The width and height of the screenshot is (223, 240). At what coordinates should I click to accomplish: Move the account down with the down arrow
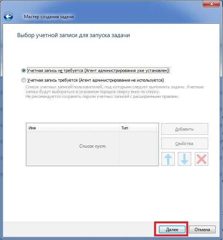click(x=184, y=159)
